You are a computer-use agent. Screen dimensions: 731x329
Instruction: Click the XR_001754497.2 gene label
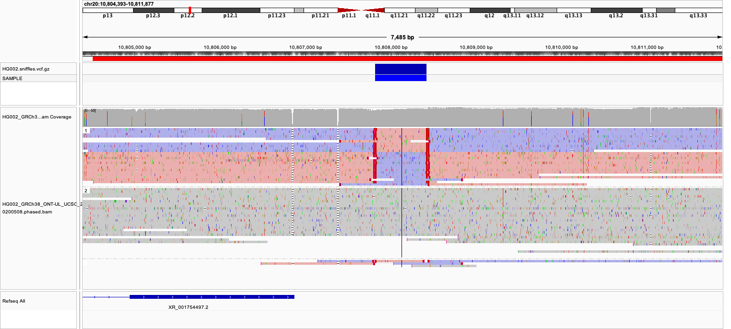(188, 307)
